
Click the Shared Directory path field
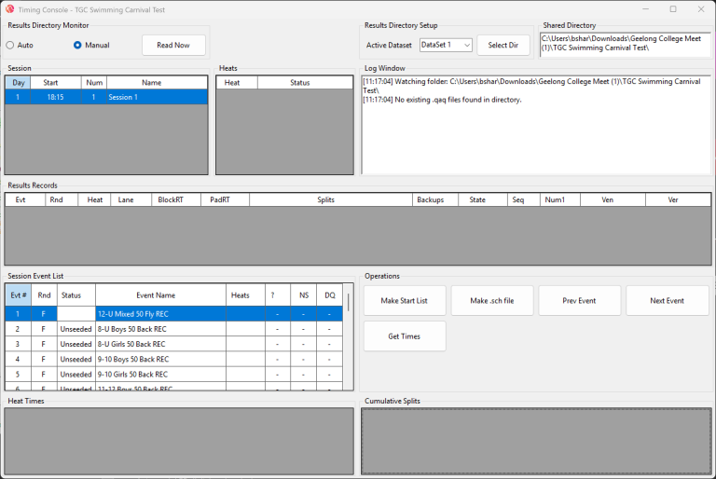pyautogui.click(x=625, y=45)
